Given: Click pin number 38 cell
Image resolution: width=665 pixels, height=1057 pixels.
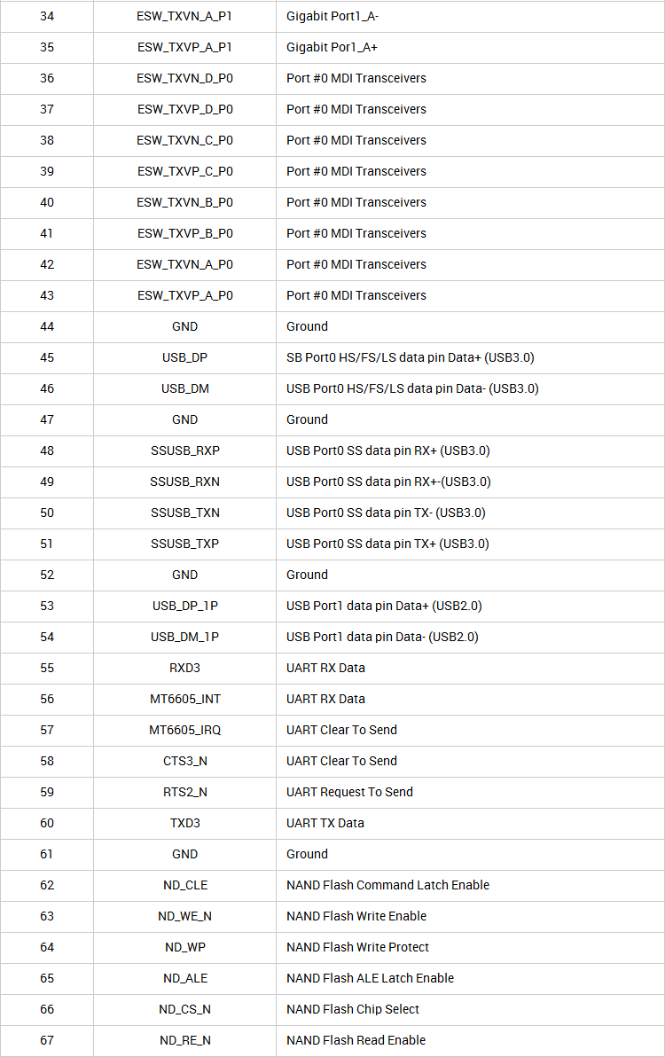Looking at the screenshot, I should pyautogui.click(x=46, y=140).
